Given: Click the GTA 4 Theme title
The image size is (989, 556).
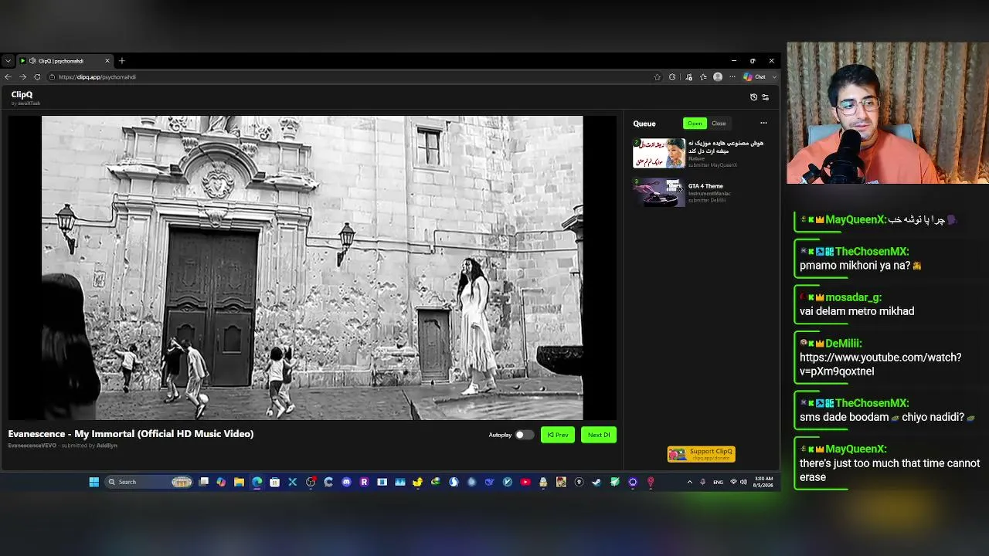Looking at the screenshot, I should tap(705, 186).
